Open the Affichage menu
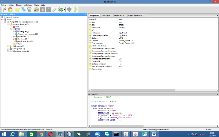219x137 pixels. click(x=28, y=5)
